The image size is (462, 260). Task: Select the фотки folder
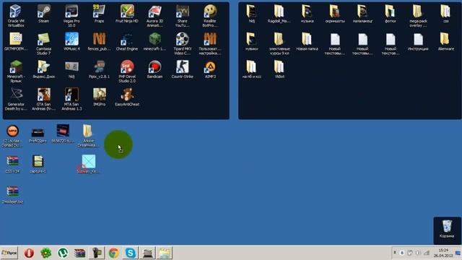(x=390, y=12)
